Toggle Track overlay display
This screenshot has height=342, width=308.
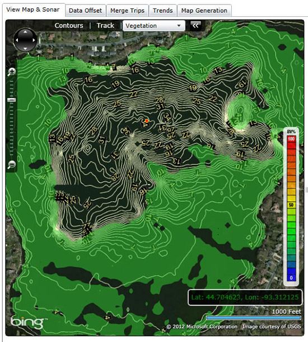(105, 26)
